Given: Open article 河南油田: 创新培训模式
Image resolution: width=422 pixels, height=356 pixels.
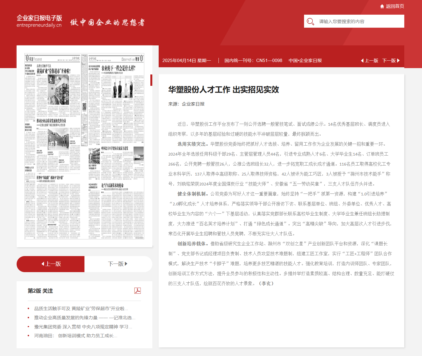Looking at the screenshot, I should pos(76,336).
